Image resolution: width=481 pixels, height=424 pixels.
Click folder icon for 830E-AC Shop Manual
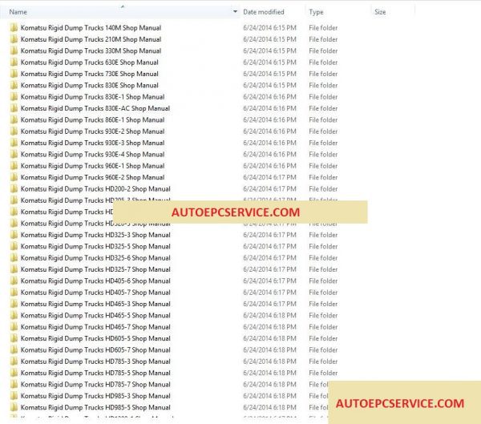14,108
